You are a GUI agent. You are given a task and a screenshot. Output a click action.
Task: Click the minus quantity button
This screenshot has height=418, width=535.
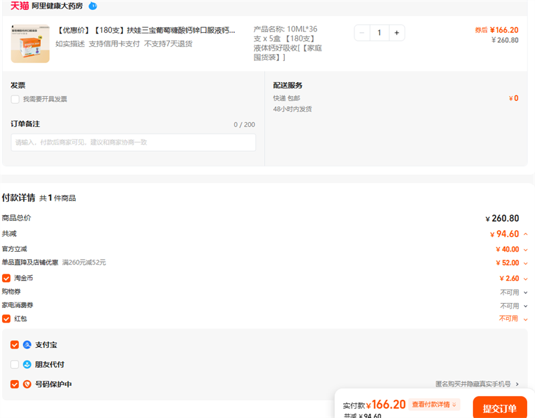(362, 33)
